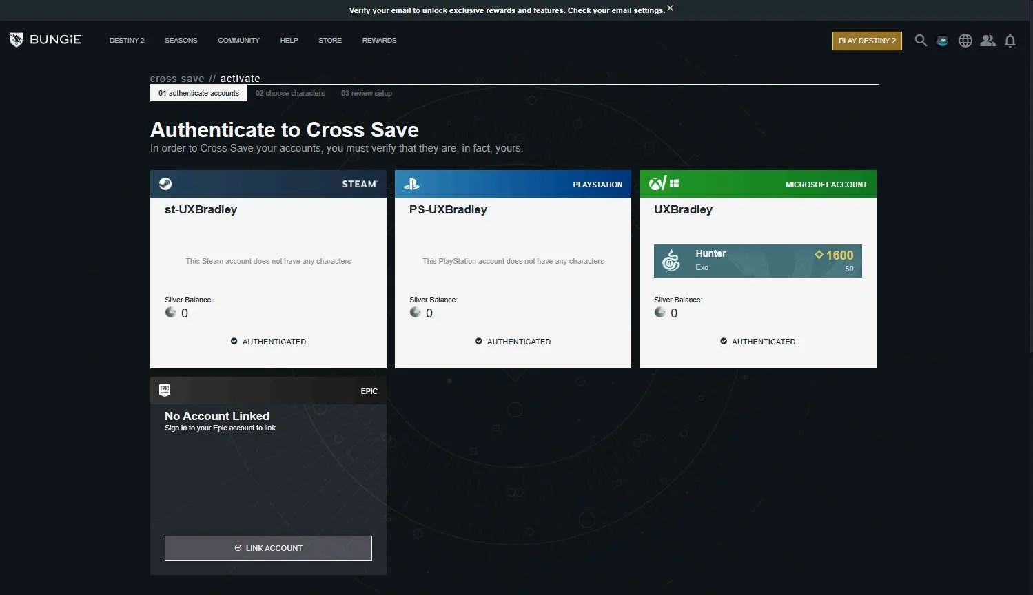Click the 'activate' breadcrumb text
Image resolution: width=1033 pixels, height=595 pixels.
pyautogui.click(x=241, y=79)
